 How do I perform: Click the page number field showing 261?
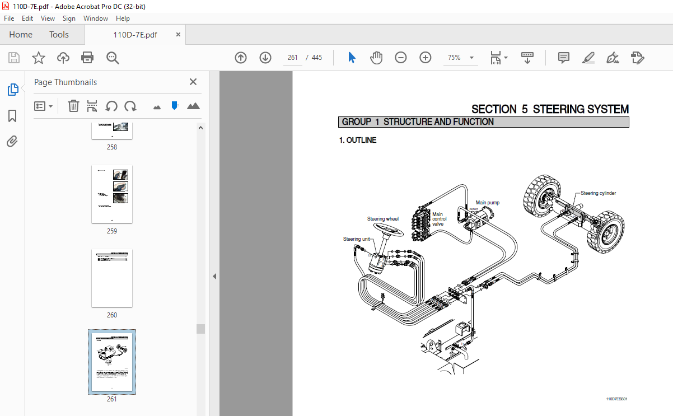[293, 58]
